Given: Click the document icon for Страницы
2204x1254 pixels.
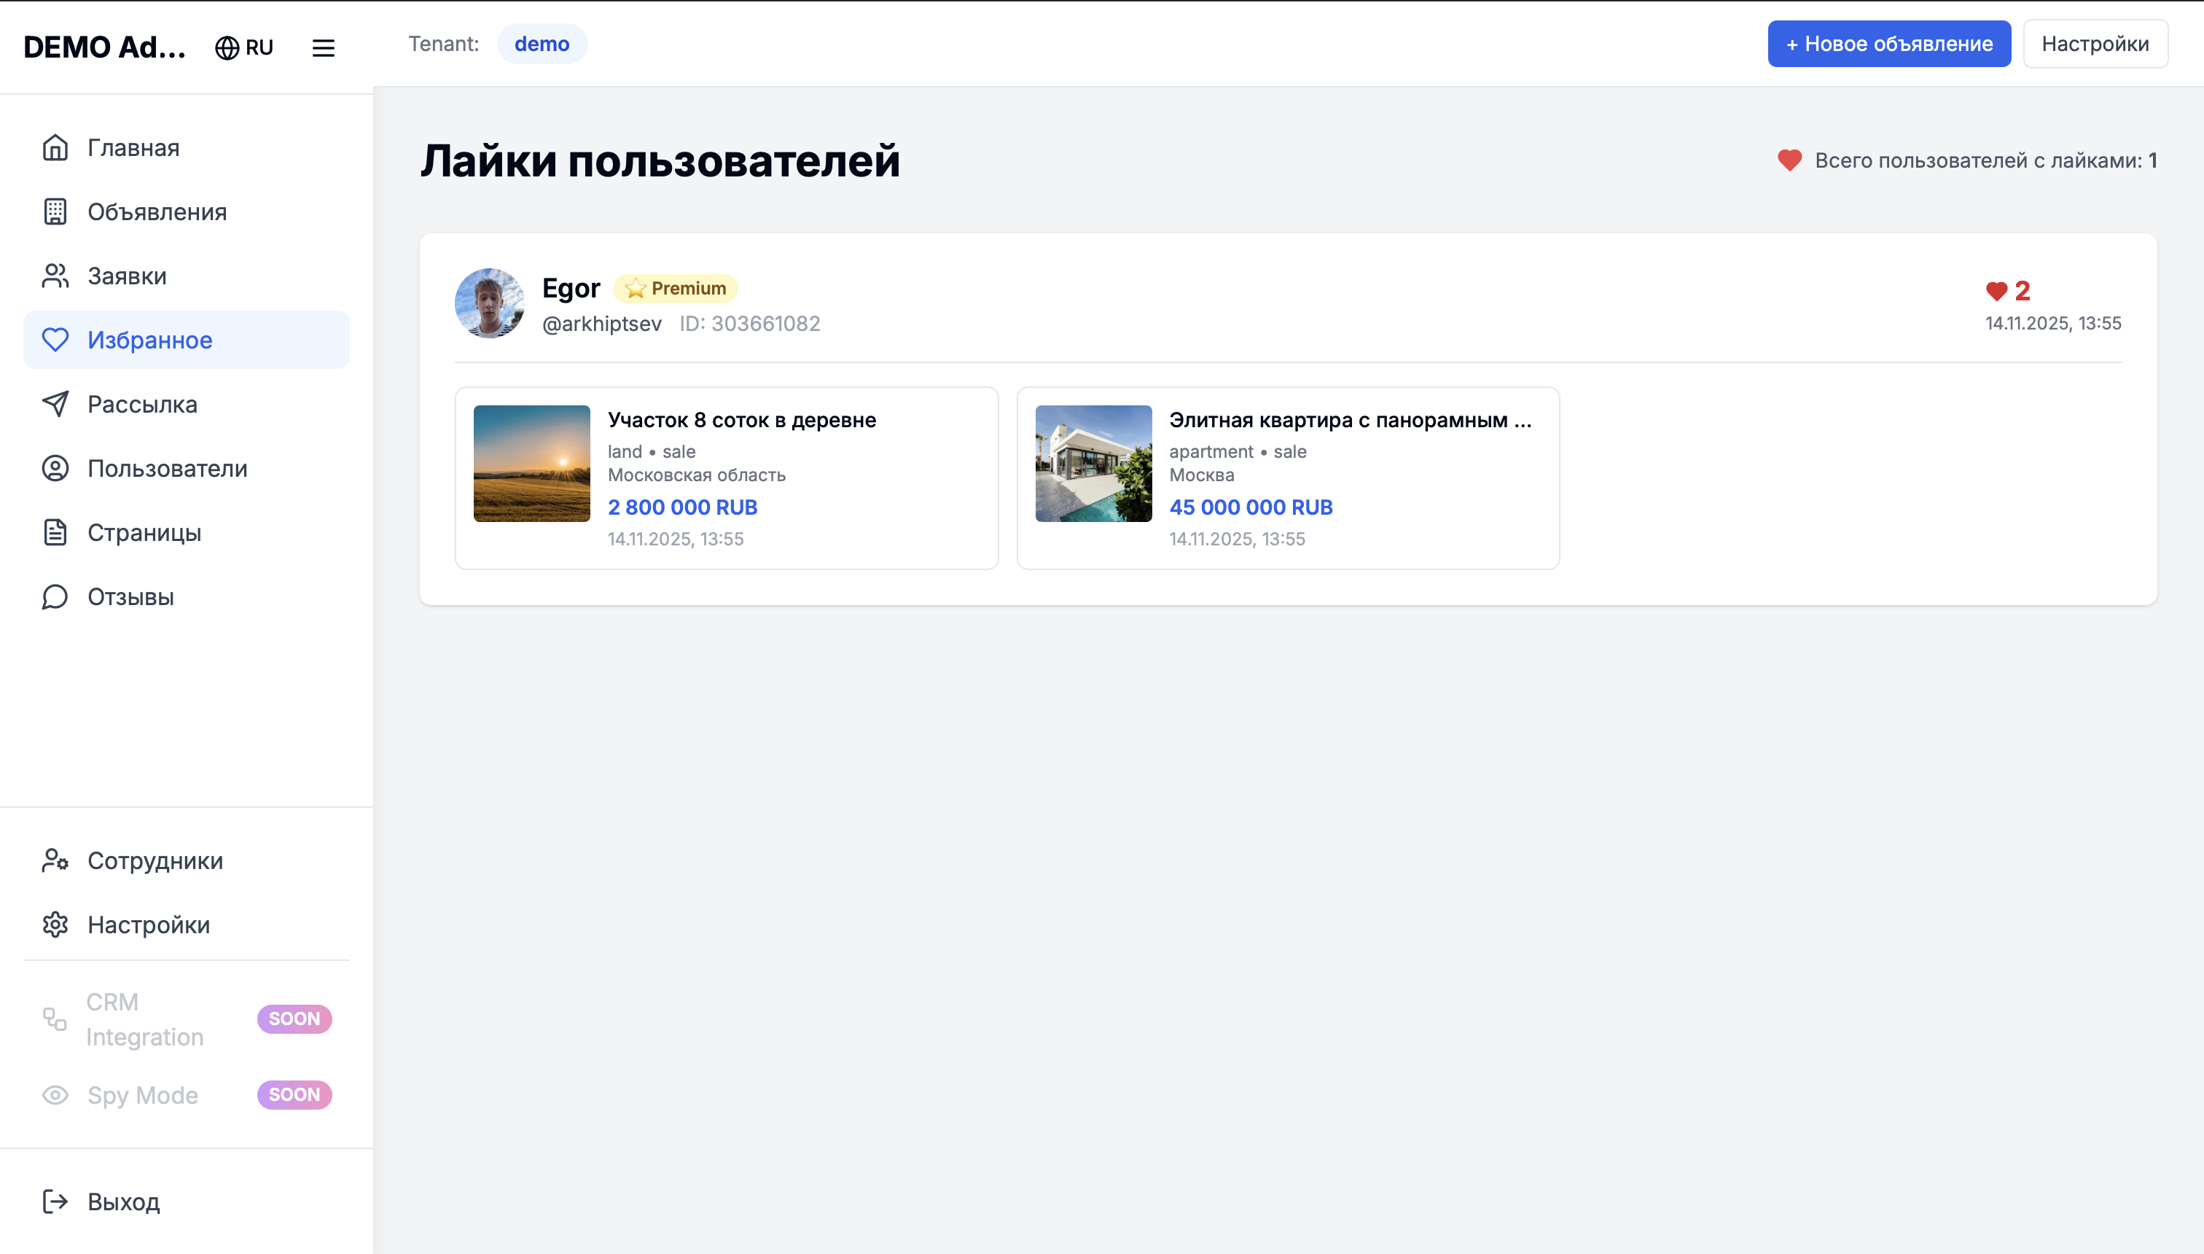Looking at the screenshot, I should point(55,532).
